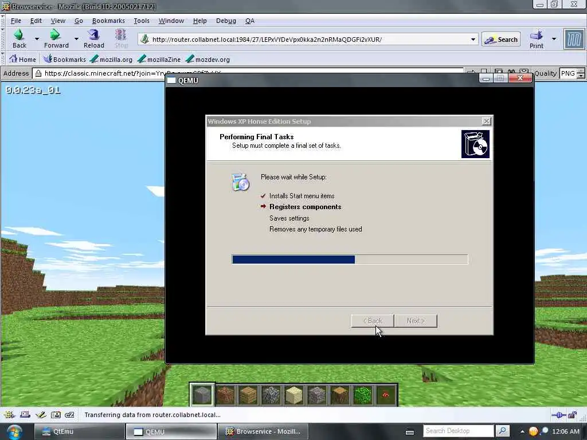Open the Bookmarks menu
This screenshot has width=587, height=440.
[108, 21]
